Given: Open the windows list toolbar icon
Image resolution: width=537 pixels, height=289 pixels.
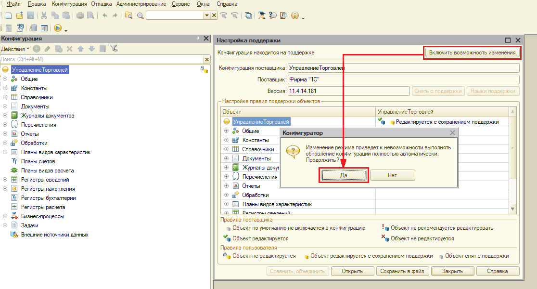Looking at the screenshot, I should pos(248,15).
